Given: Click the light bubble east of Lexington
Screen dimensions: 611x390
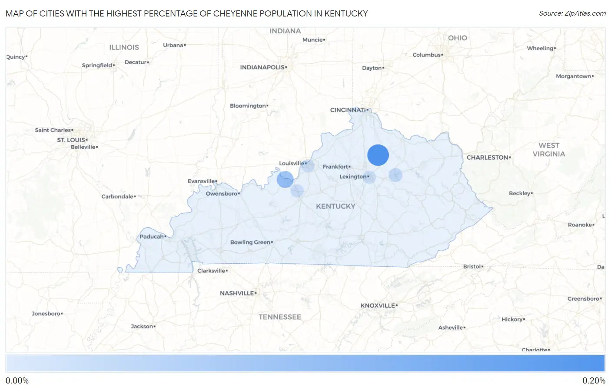Looking at the screenshot, I should (395, 175).
